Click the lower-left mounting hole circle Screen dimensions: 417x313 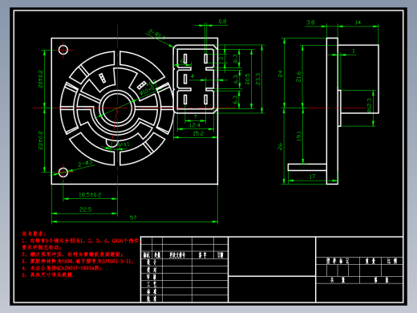point(63,173)
